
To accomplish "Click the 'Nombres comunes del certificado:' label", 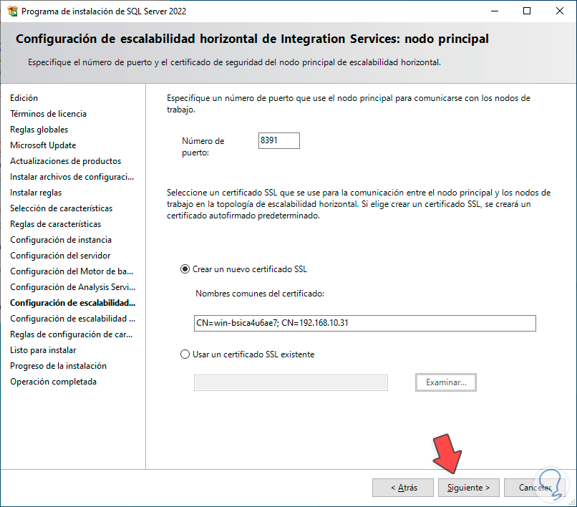I will pyautogui.click(x=260, y=294).
